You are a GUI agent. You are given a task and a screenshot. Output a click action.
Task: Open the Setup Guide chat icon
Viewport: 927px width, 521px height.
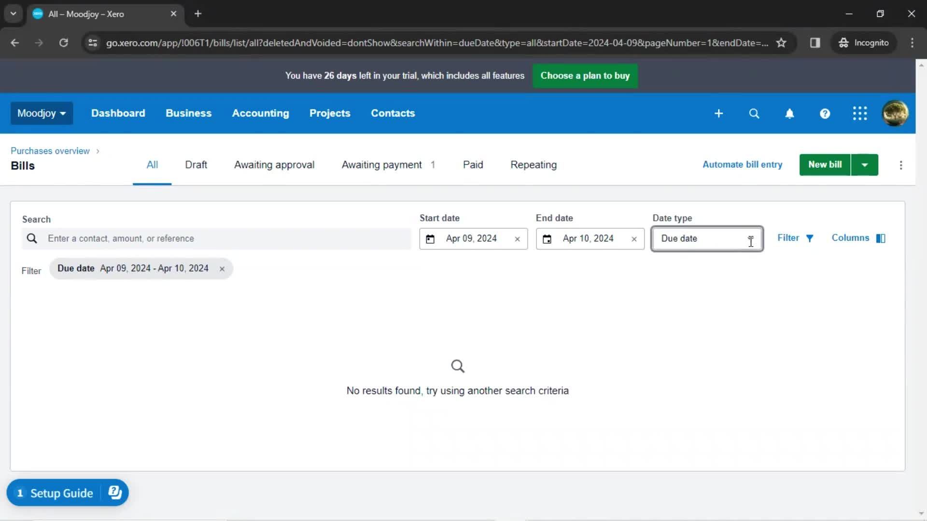click(115, 493)
